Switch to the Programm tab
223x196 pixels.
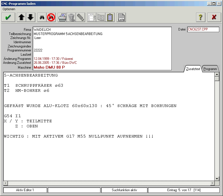[x=210, y=69]
